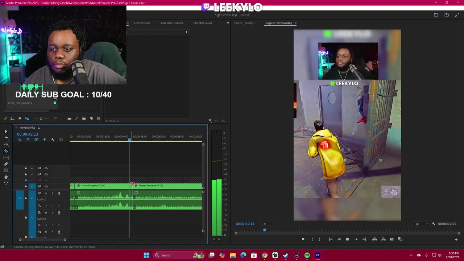Select the Program: movalw84kq tab
464x261 pixels.
[278, 23]
